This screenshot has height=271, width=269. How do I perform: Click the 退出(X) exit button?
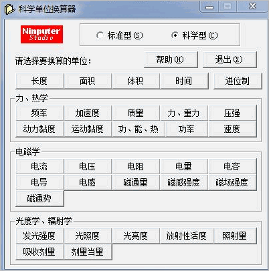tap(230, 59)
